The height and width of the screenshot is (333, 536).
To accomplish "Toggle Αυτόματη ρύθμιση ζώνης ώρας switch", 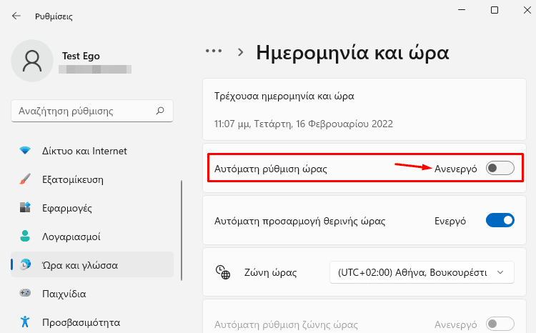I will tap(500, 324).
